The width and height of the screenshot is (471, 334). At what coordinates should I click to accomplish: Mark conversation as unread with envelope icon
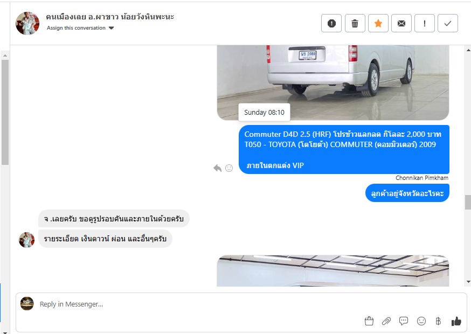401,23
